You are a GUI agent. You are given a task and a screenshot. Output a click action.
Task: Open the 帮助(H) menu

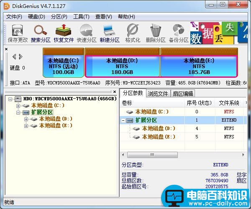pos(126,17)
